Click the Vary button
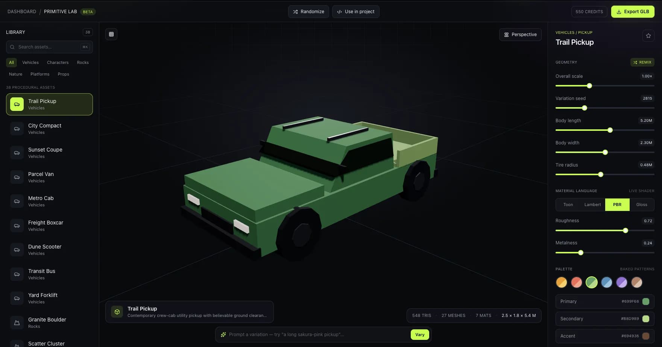 [420, 335]
